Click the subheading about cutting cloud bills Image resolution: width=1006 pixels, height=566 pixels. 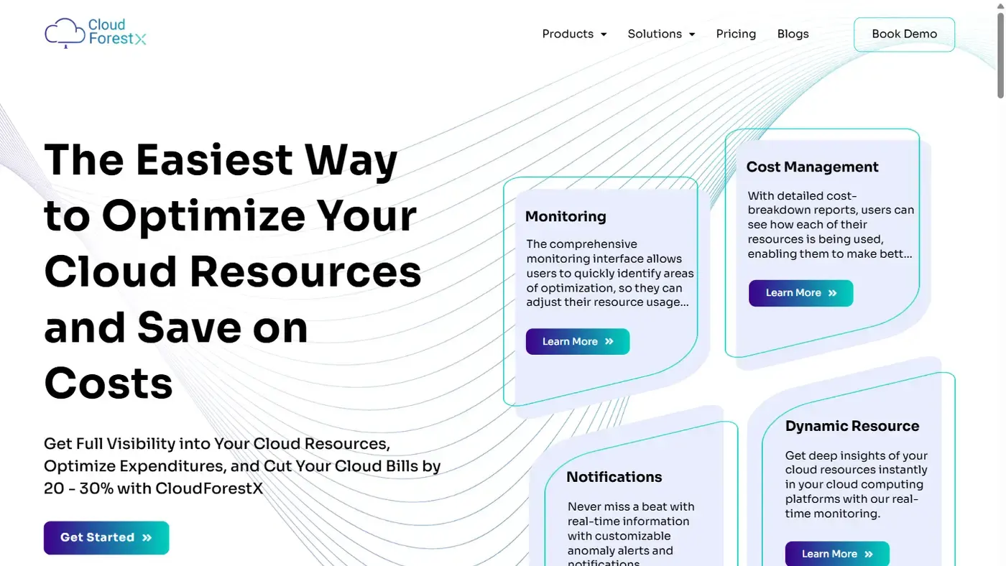tap(242, 466)
